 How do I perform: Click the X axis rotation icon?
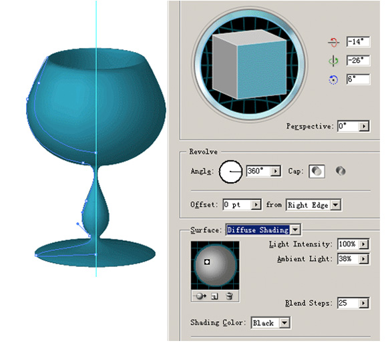[x=333, y=42]
